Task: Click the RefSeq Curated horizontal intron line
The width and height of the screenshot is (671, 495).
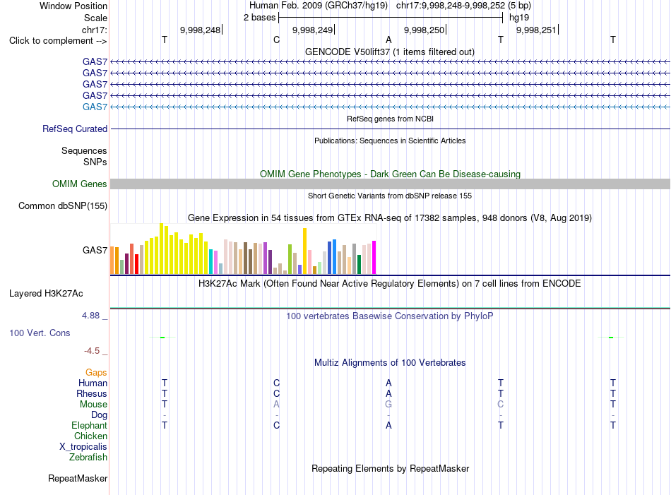Action: 390,129
